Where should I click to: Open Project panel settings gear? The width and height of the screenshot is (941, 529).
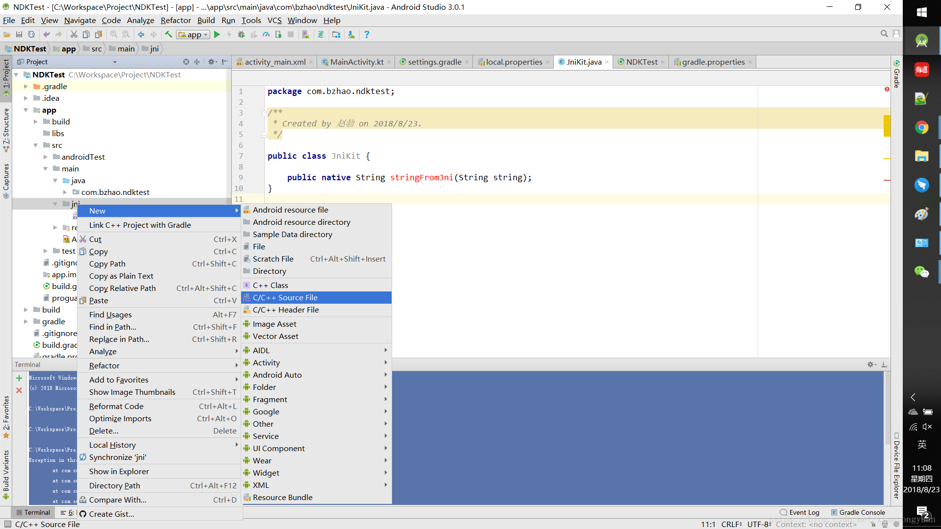212,62
